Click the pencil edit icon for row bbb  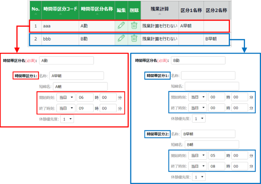pyautogui.click(x=121, y=38)
